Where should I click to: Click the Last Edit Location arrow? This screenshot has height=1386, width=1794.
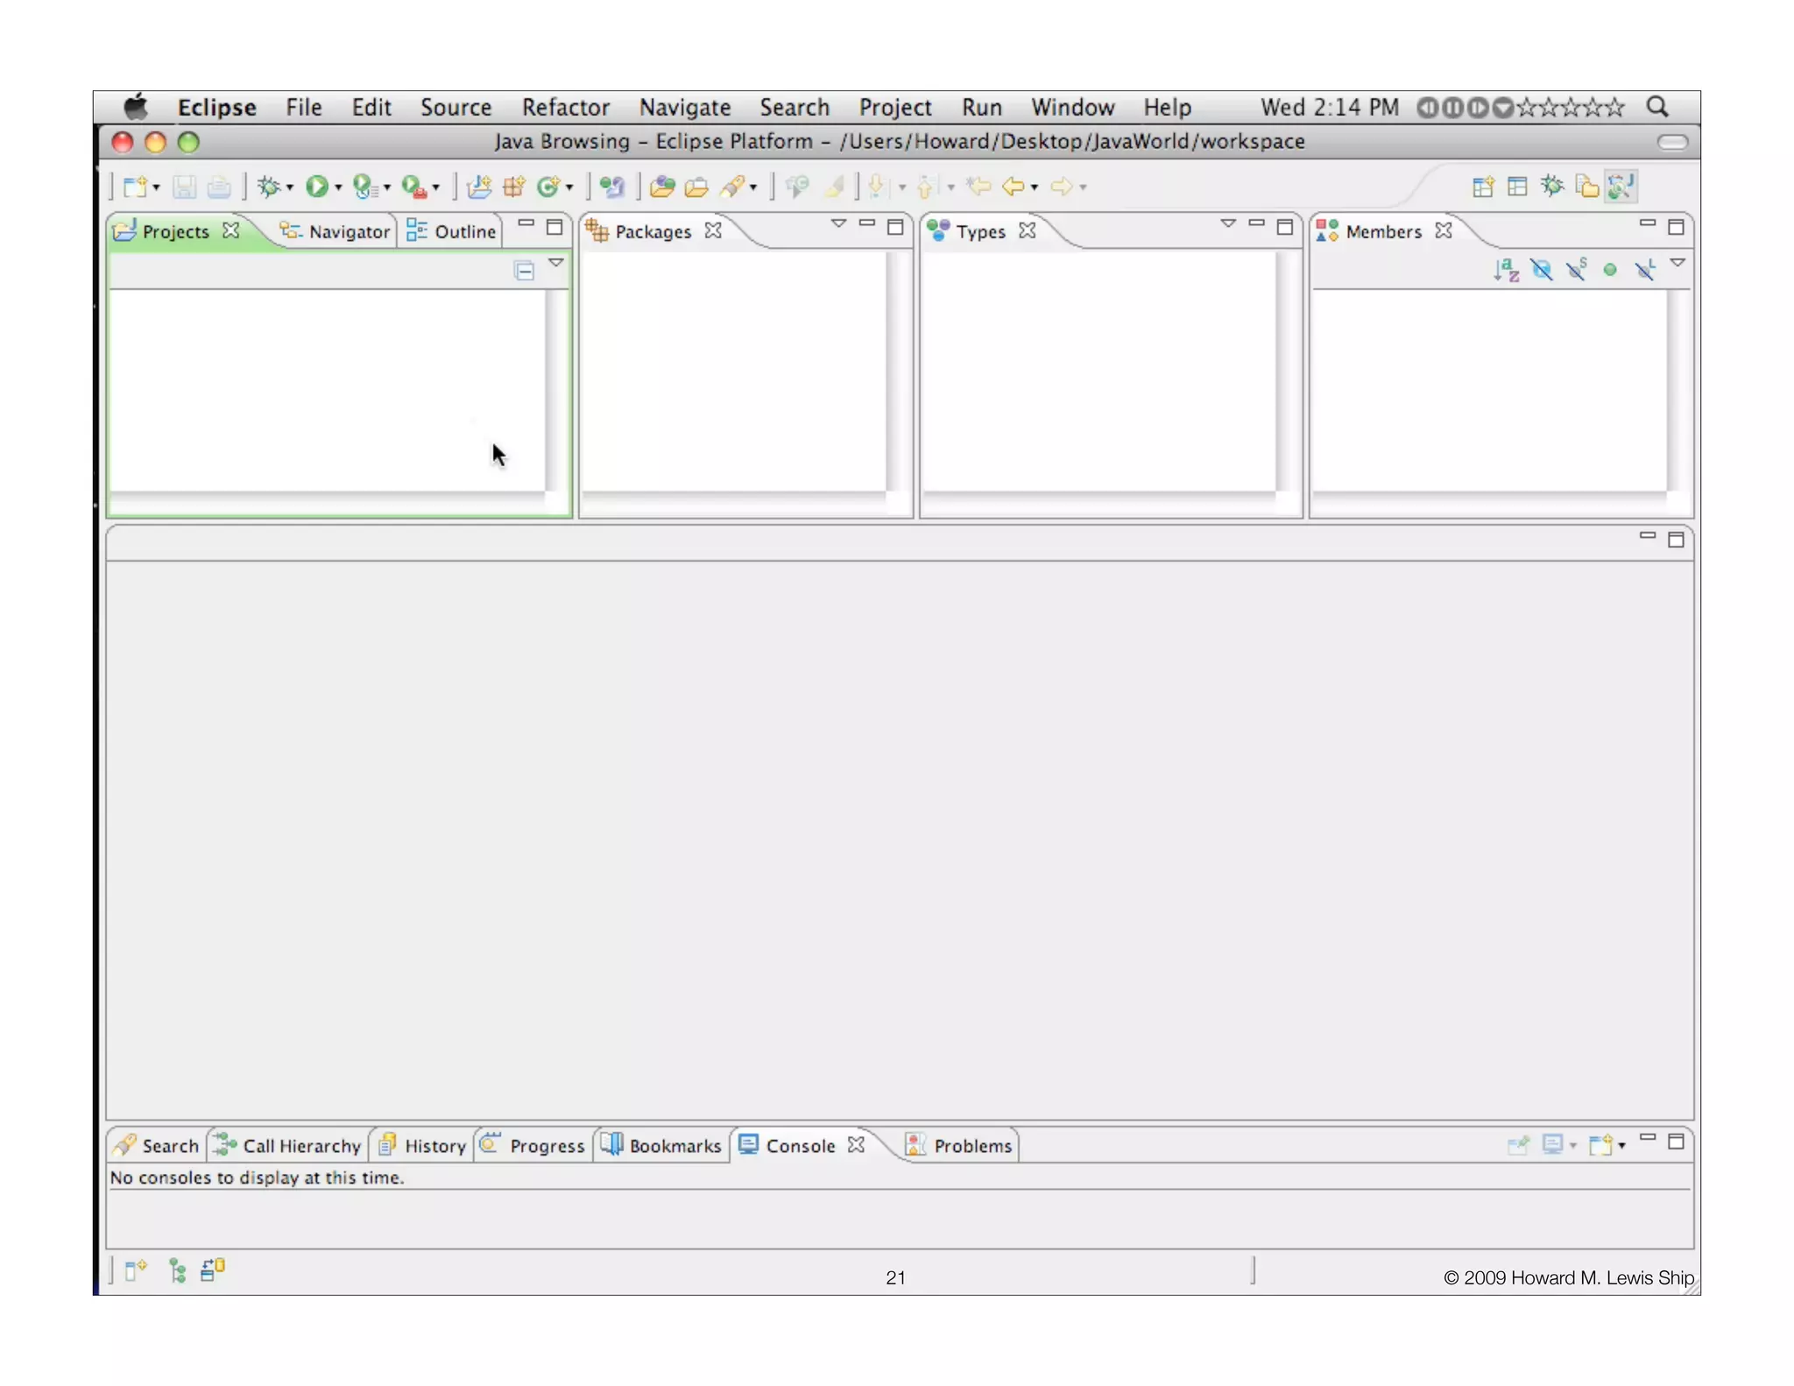[x=978, y=187]
